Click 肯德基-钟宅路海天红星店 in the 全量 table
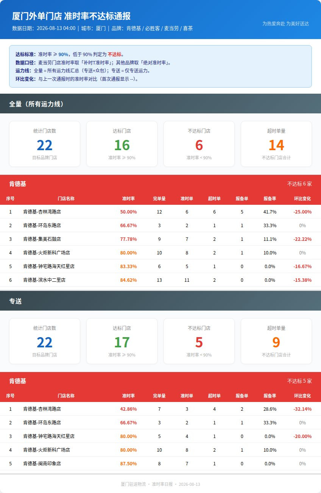Screen dimensions: 321x493 (49, 266)
